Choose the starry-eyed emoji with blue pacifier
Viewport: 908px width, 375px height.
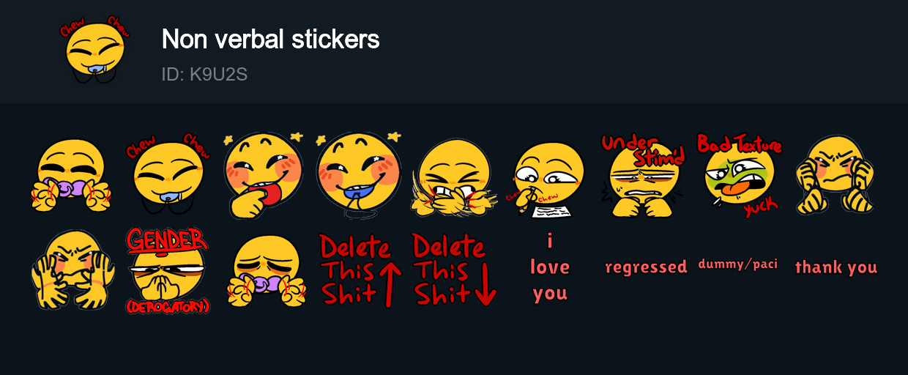click(360, 174)
